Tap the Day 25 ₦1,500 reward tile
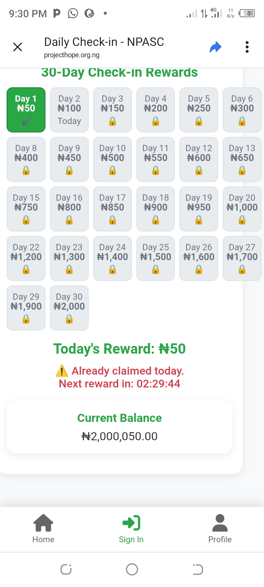Image resolution: width=264 pixels, height=587 pixels. [x=156, y=258]
